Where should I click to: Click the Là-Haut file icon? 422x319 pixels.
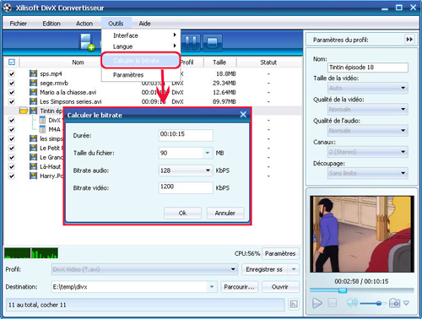point(33,166)
